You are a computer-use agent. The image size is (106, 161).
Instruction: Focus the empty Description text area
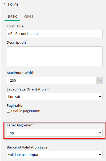55,56
